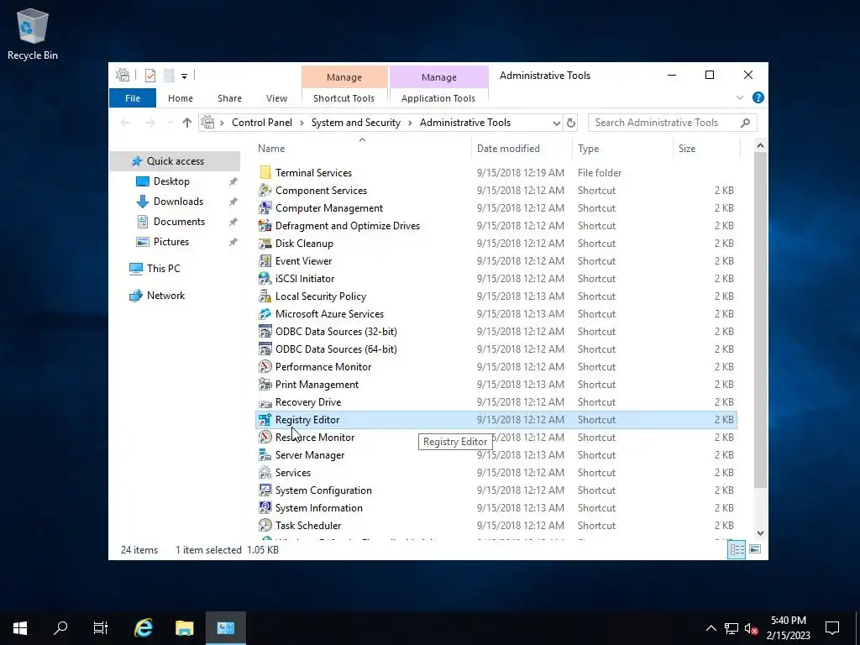The height and width of the screenshot is (645, 860).
Task: Sort by the Size column header
Action: tap(707, 149)
